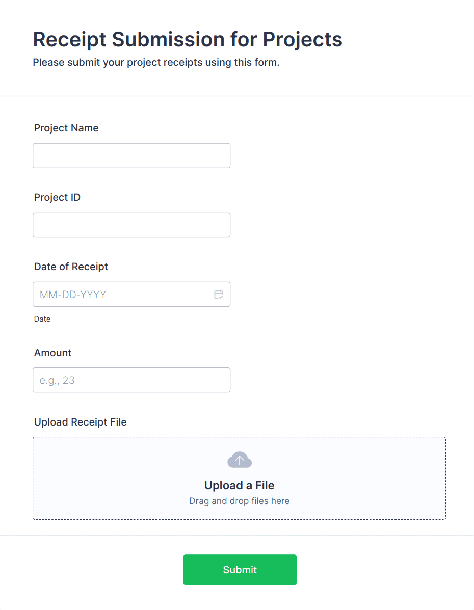Click "Drag and drop files here" text
The height and width of the screenshot is (610, 474).
[239, 501]
